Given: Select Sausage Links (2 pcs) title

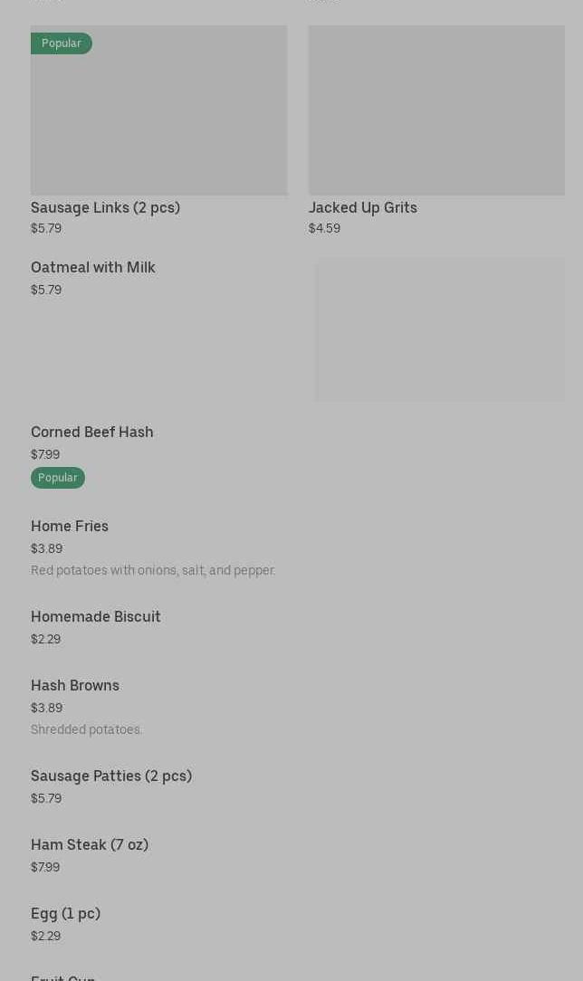Looking at the screenshot, I should point(105,207).
